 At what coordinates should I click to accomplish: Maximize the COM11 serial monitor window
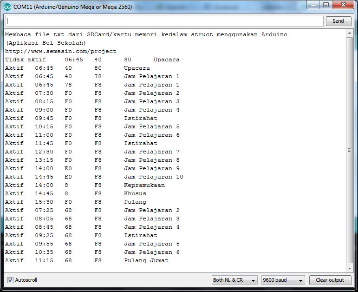(x=326, y=5)
